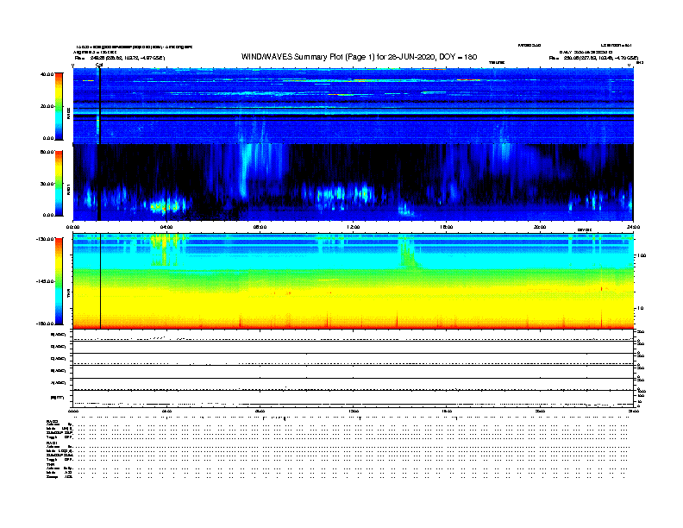Click the RAD2 color scale bar
The width and height of the screenshot is (683, 528).
pyautogui.click(x=59, y=107)
